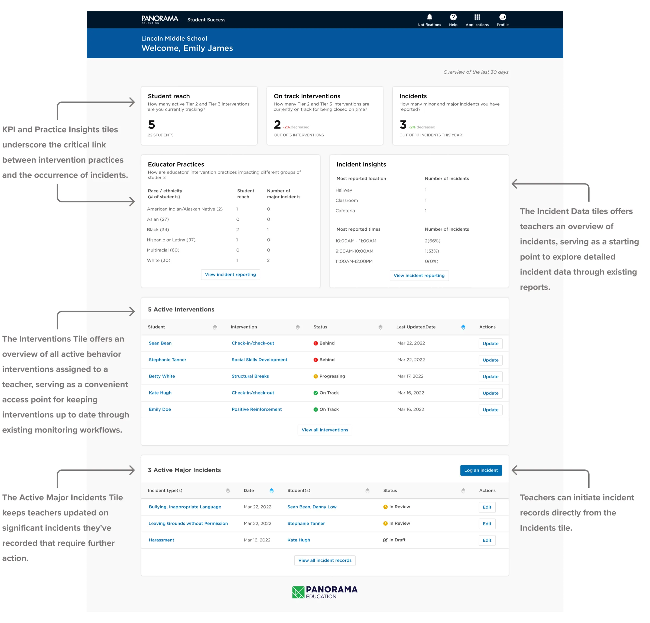Click View all incident records button
This screenshot has height=623, width=650.
tap(325, 560)
